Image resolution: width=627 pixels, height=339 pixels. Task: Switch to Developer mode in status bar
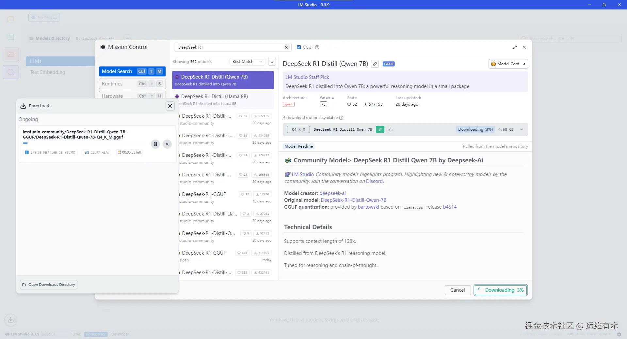coord(120,334)
